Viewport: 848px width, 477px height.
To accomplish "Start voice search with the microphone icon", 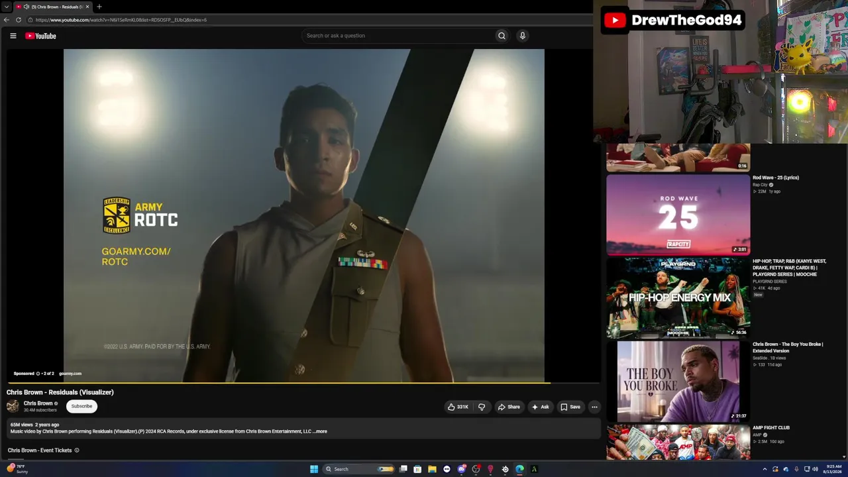I will click(522, 36).
